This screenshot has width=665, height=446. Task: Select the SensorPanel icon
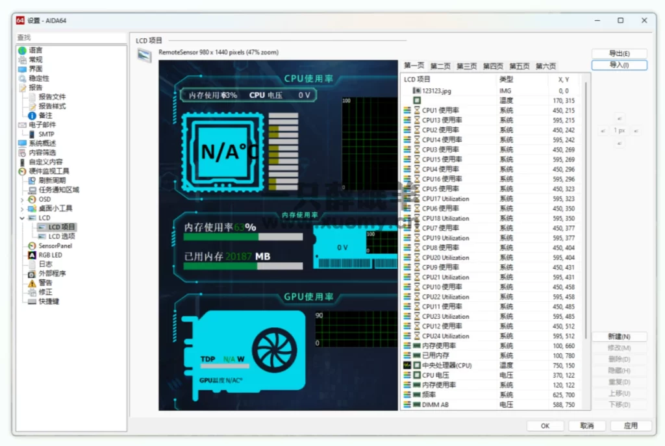32,246
